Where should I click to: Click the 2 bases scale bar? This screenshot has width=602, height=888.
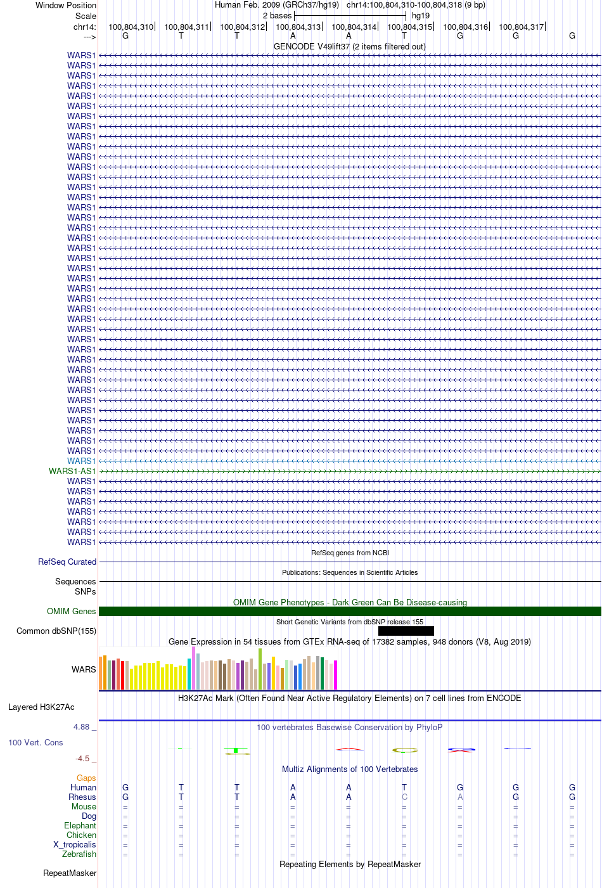(350, 15)
